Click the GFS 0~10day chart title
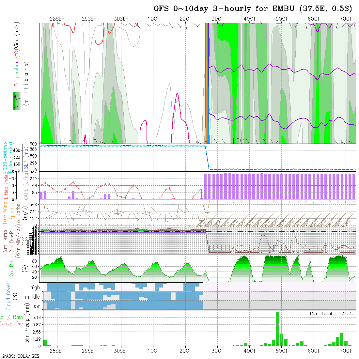Screen dimensions: 359x359 click(253, 9)
